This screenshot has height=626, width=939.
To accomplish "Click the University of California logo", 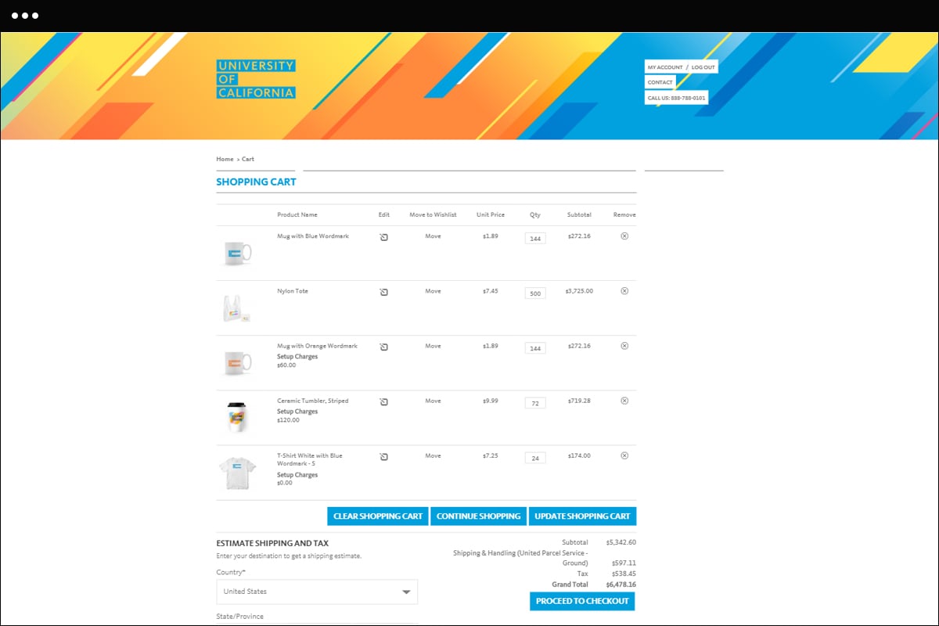I will coord(256,80).
